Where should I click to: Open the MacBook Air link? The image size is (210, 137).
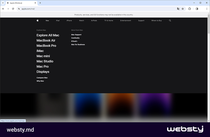[46, 40]
